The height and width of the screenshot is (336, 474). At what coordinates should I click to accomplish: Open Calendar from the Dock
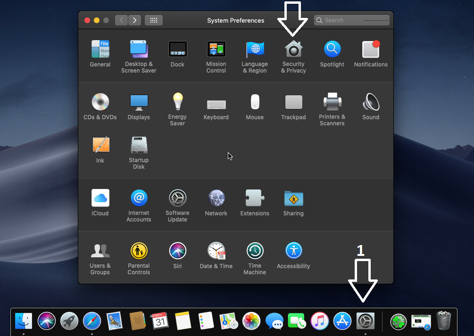[x=160, y=320]
